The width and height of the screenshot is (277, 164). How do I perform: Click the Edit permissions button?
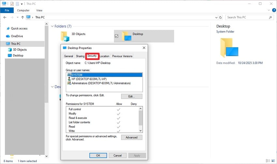(x=132, y=96)
